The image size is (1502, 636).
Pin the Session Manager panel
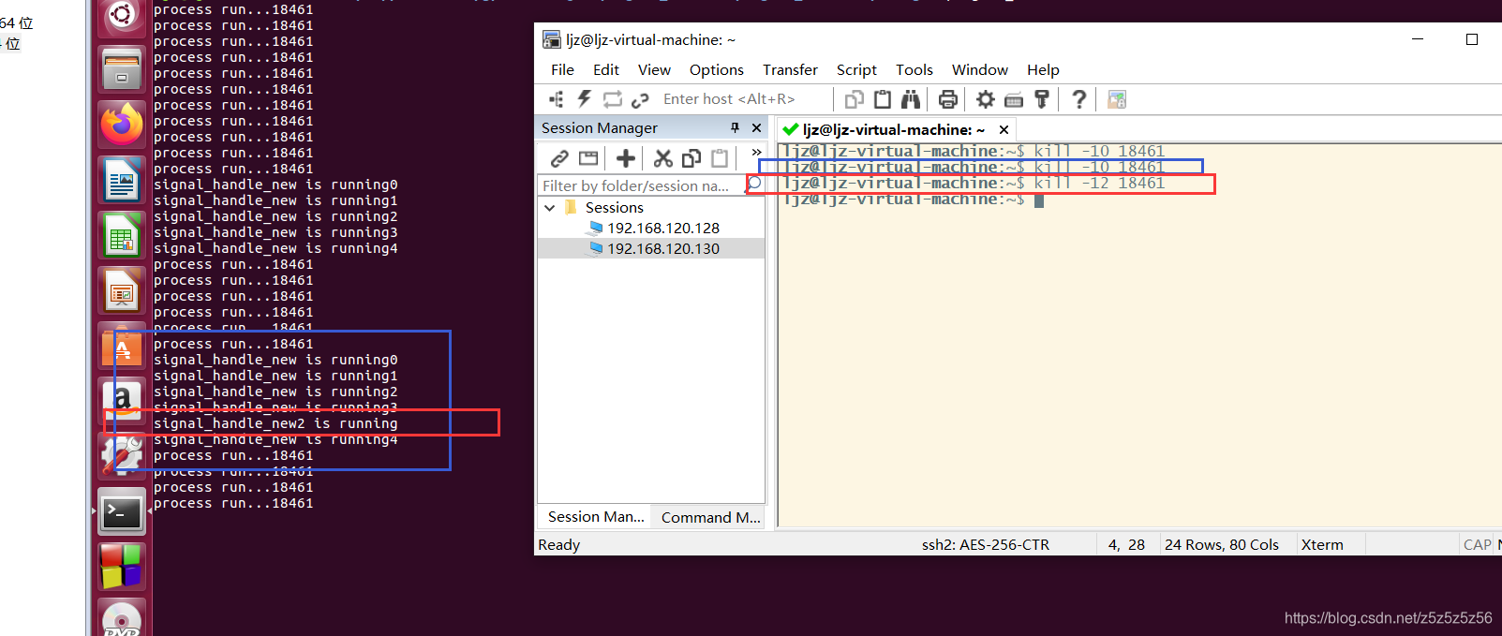735,127
